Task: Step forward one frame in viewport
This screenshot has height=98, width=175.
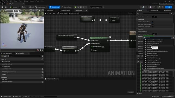Action: [43, 50]
